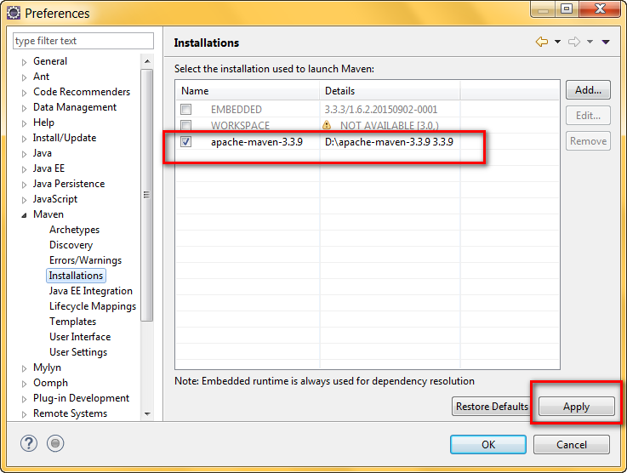Select the Installations tree item

[76, 276]
